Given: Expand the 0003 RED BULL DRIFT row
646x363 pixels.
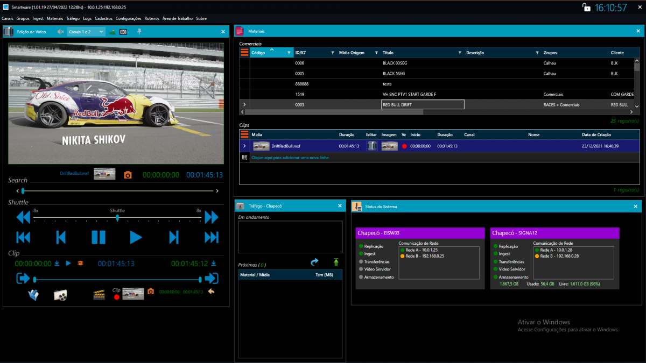Looking at the screenshot, I should coord(244,104).
